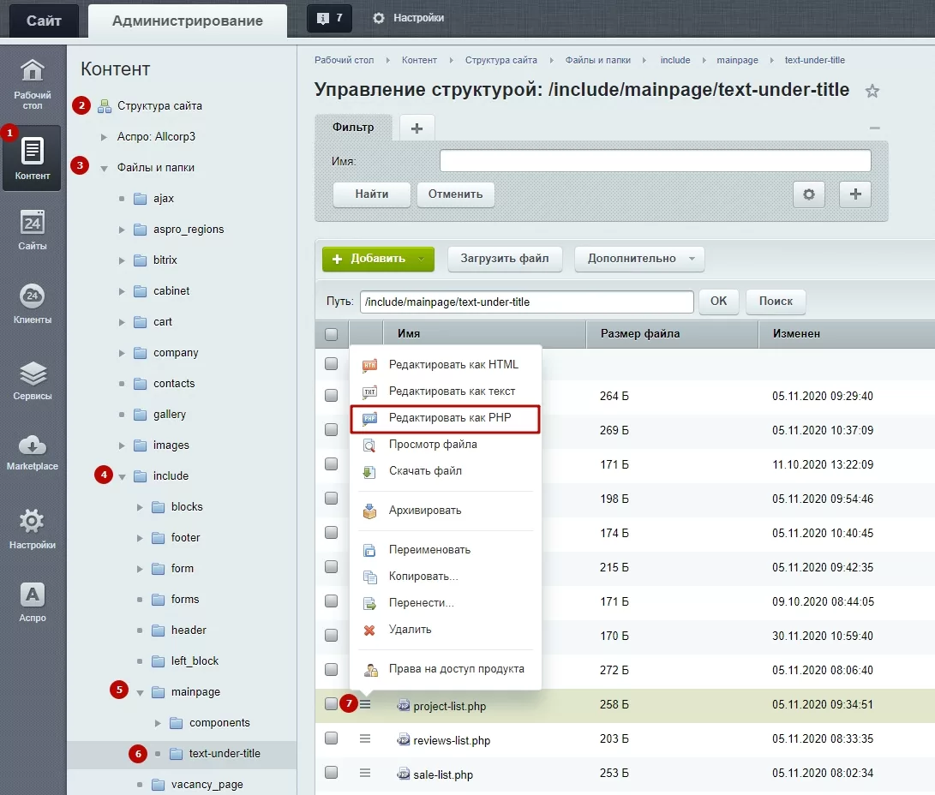Switch to the Сайт tab
935x795 pixels.
pos(44,21)
